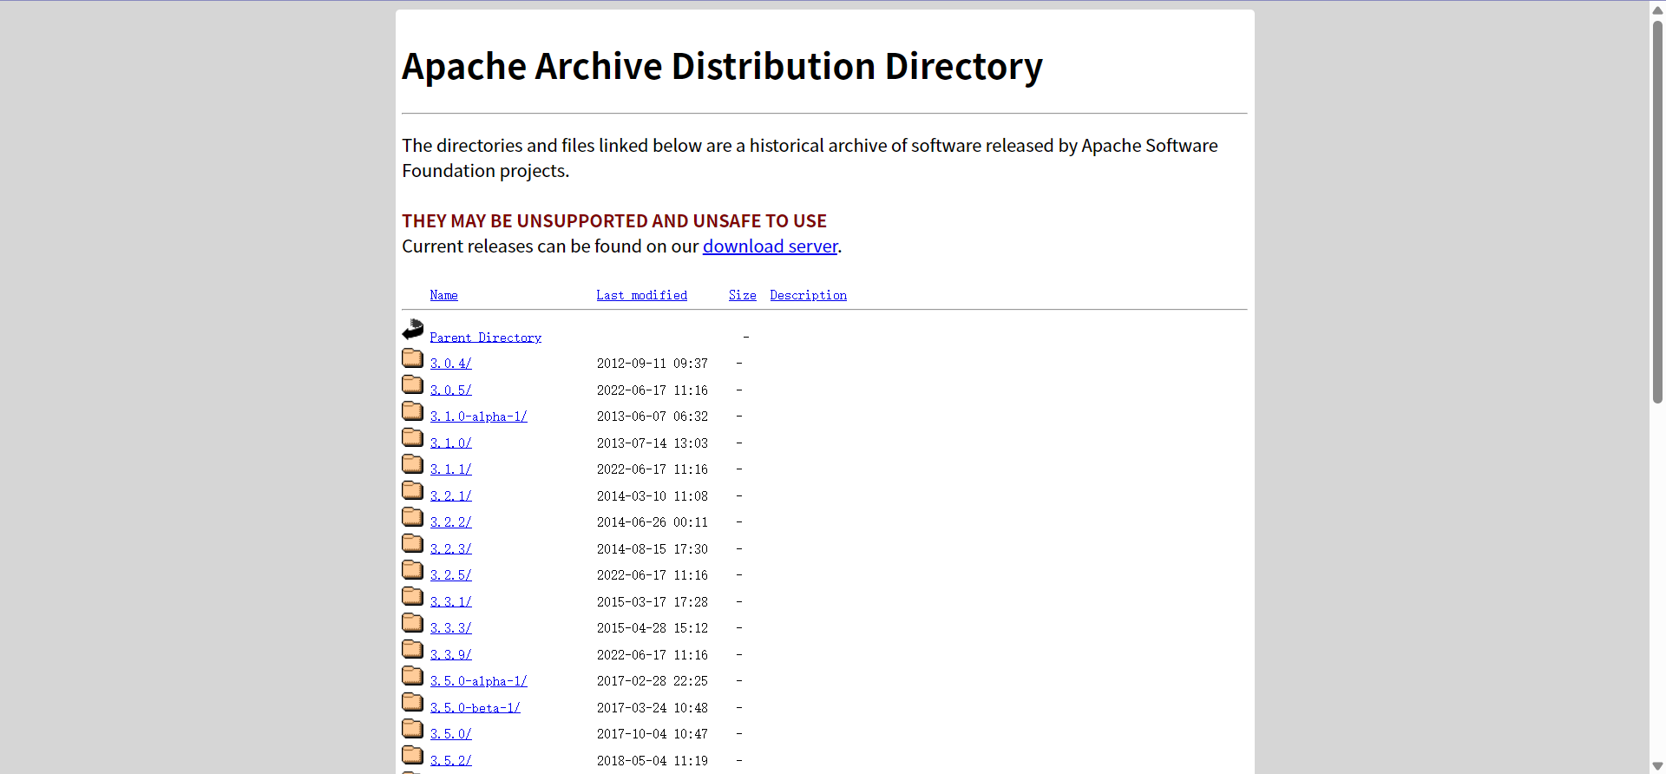Open the 3.2.5/ directory link
The width and height of the screenshot is (1666, 774).
[x=450, y=575]
